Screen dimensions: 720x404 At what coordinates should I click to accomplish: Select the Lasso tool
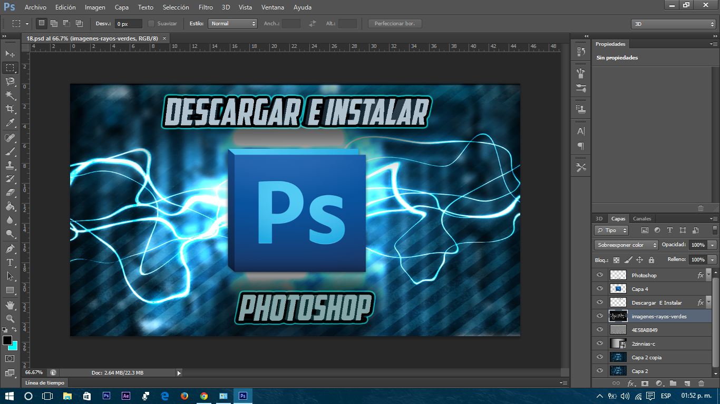click(x=9, y=81)
